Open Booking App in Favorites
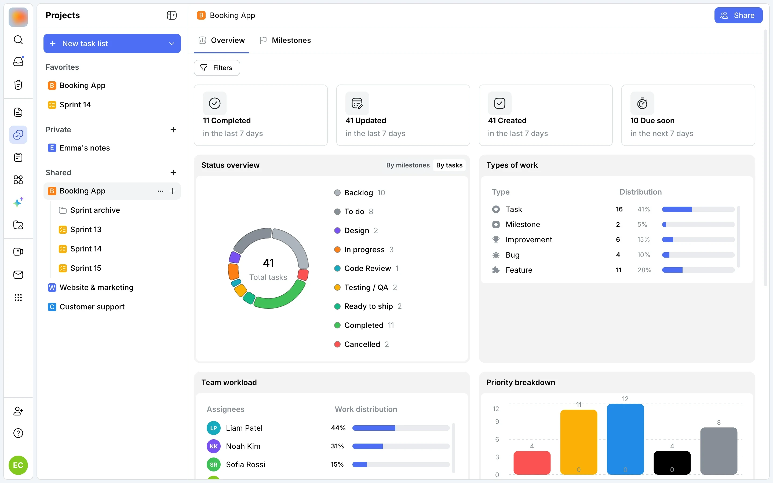The width and height of the screenshot is (773, 483). tap(112, 85)
